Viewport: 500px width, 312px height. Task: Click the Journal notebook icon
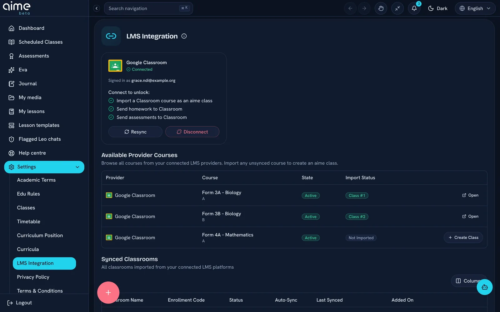point(12,84)
